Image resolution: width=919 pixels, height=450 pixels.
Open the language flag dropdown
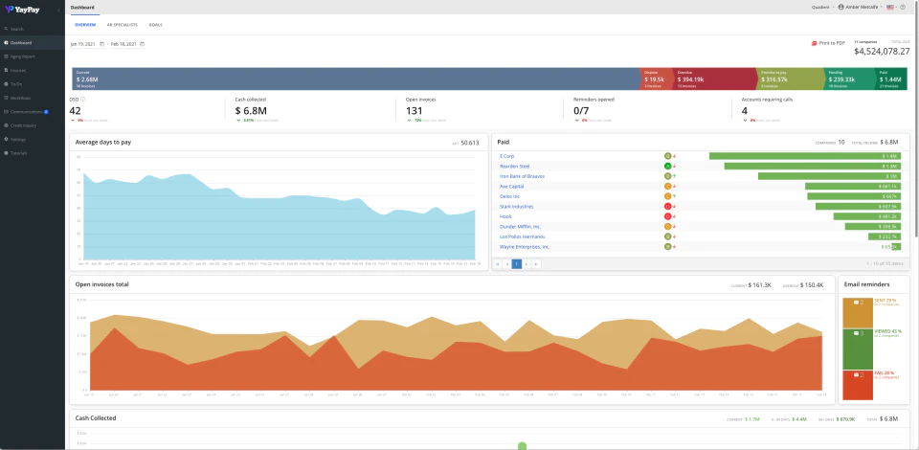coord(891,7)
